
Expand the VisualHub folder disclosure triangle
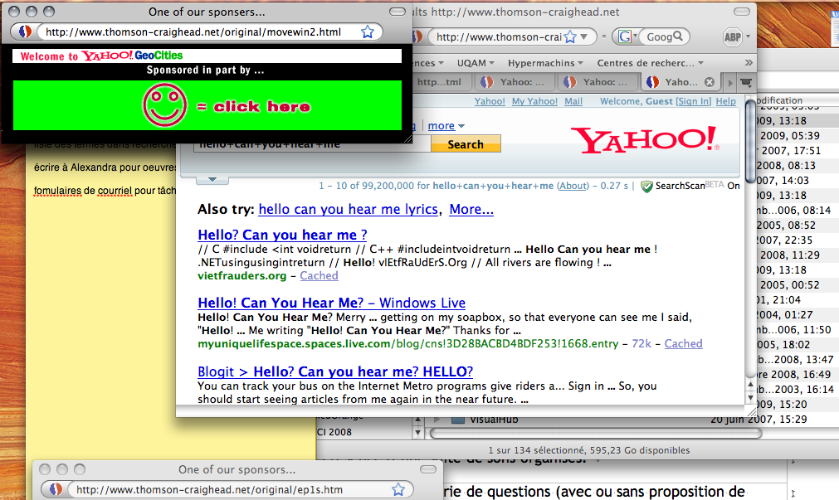click(x=437, y=420)
